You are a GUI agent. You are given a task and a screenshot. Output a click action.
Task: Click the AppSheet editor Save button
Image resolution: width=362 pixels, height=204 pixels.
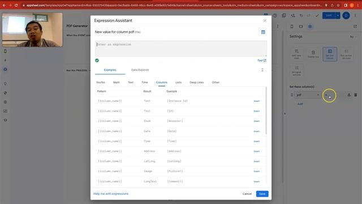coord(329,15)
